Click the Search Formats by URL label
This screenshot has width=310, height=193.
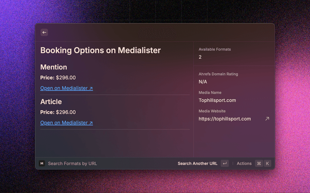click(72, 164)
